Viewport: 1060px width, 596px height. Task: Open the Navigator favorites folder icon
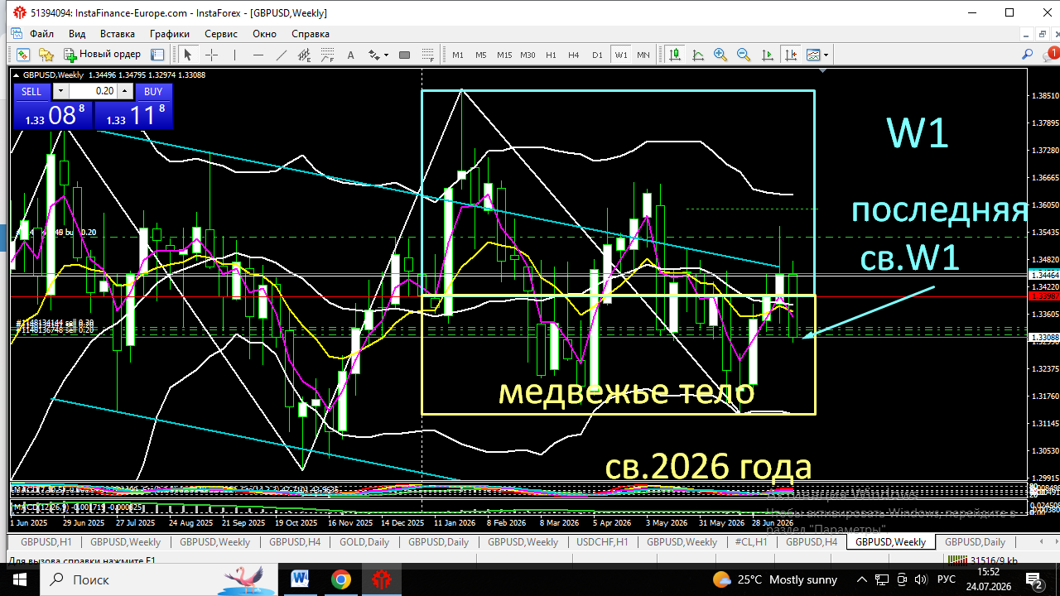click(46, 55)
